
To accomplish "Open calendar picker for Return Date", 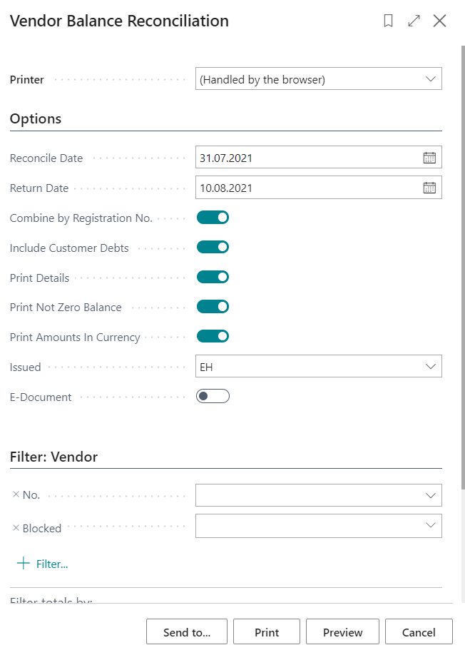I will click(429, 188).
